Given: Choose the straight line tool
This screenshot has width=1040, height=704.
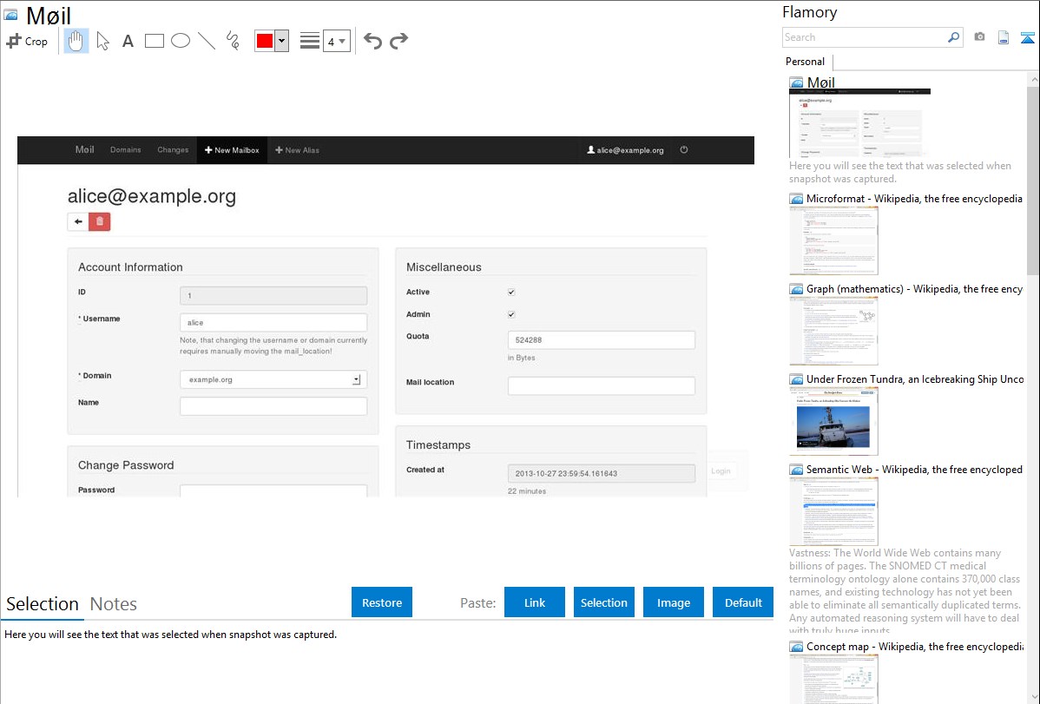Looking at the screenshot, I should pyautogui.click(x=207, y=41).
